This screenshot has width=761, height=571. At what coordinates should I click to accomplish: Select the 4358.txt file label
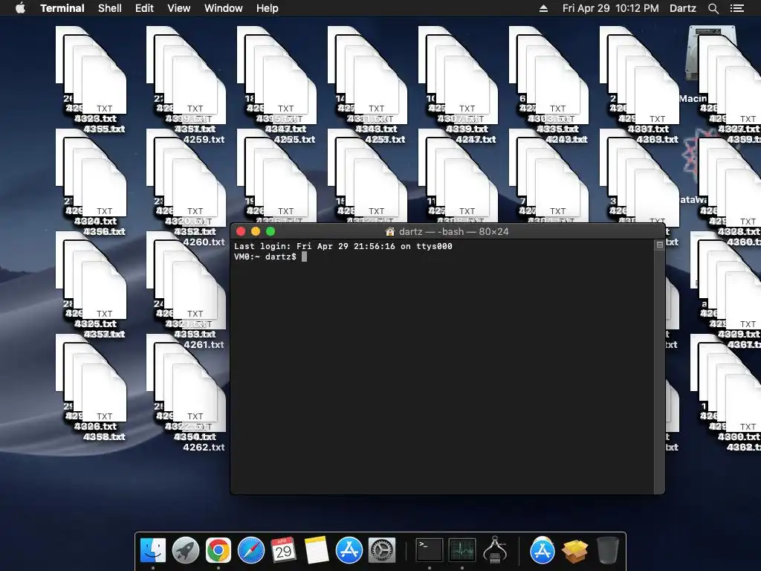pyautogui.click(x=104, y=436)
